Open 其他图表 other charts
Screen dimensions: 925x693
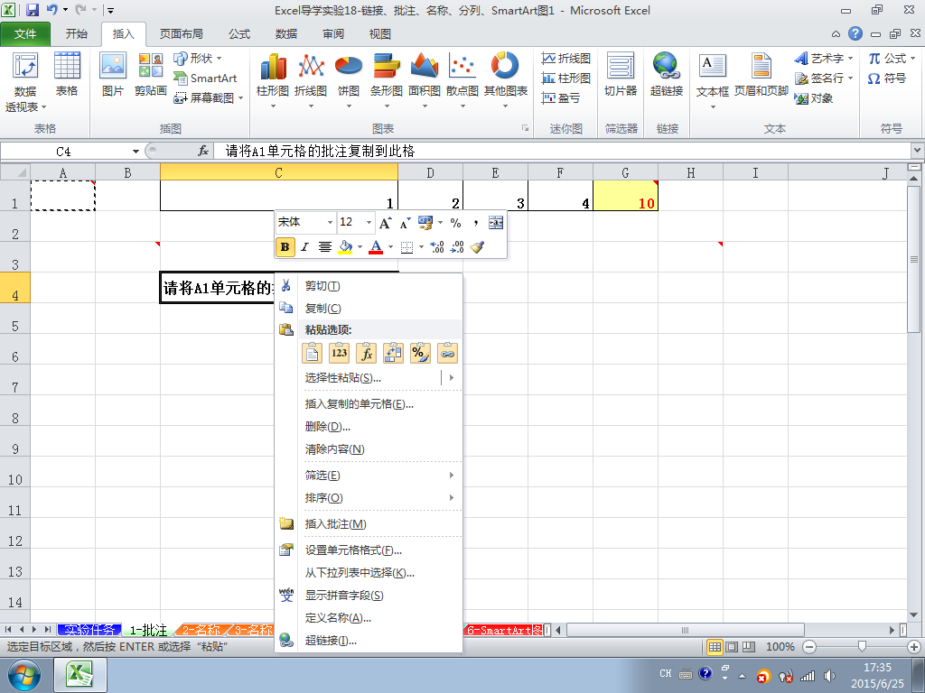506,80
